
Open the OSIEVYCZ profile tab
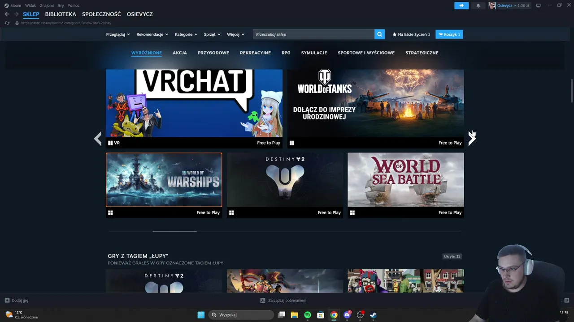click(x=140, y=14)
